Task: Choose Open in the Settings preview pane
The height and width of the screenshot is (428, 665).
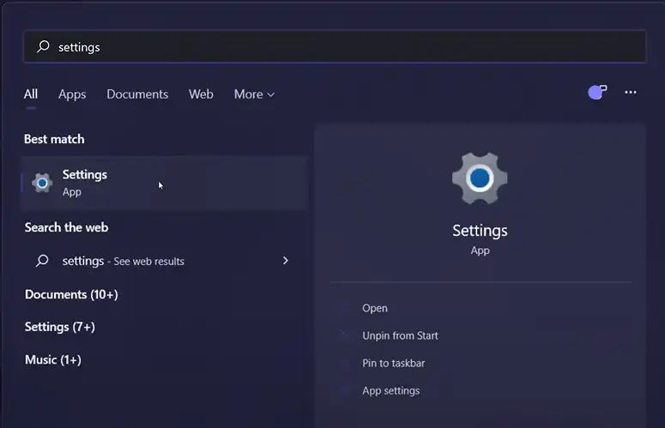Action: 375,308
